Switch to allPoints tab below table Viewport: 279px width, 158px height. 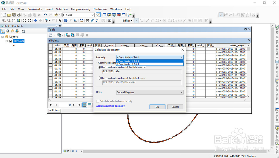[x=54, y=111]
